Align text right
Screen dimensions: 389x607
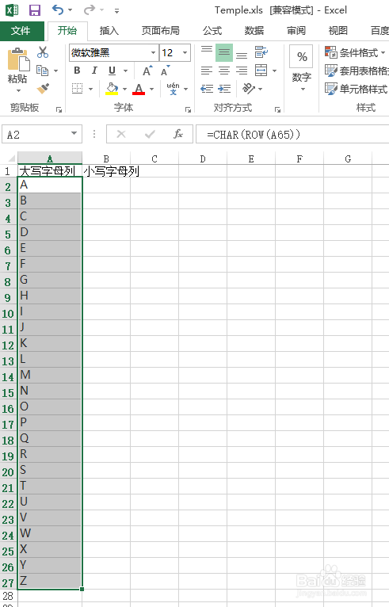242,71
